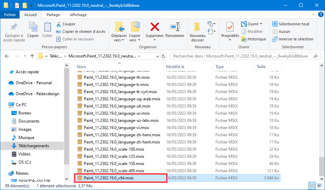Click the Rechercher dans search field
The width and height of the screenshot is (325, 190).
tap(245, 56)
